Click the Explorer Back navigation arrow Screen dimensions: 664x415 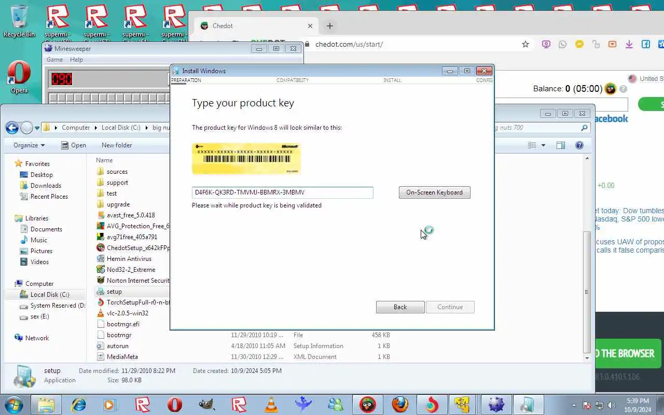click(12, 127)
